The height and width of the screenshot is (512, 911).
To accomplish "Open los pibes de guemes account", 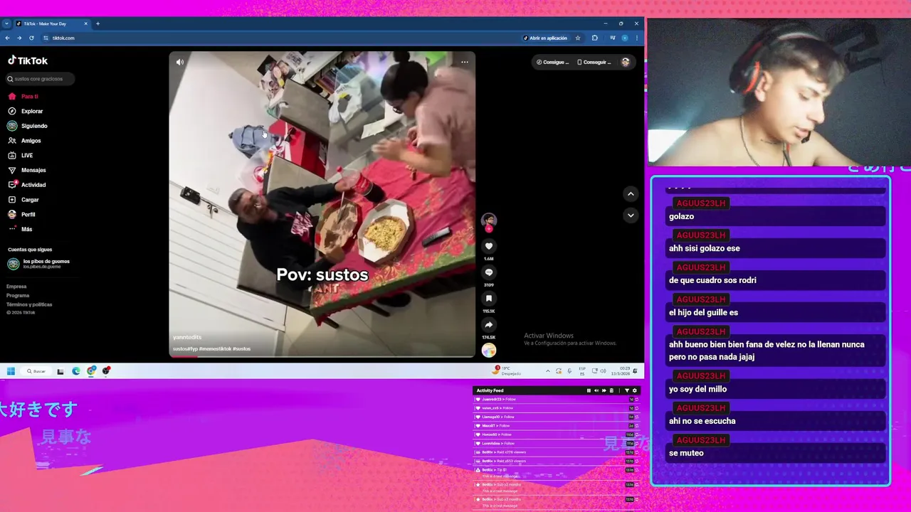I will (x=39, y=264).
